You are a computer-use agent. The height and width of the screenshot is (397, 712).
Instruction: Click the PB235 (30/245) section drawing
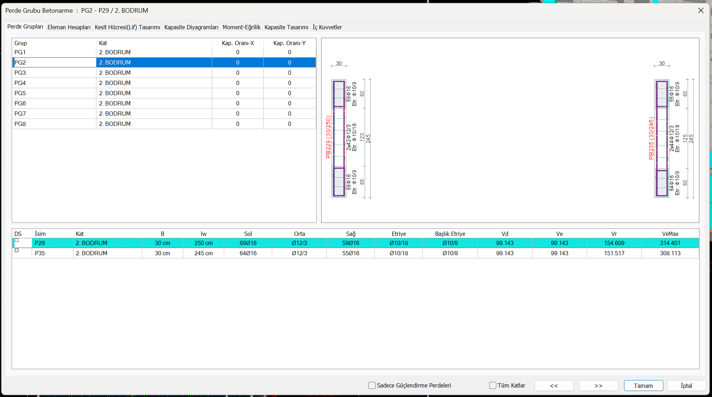click(662, 138)
